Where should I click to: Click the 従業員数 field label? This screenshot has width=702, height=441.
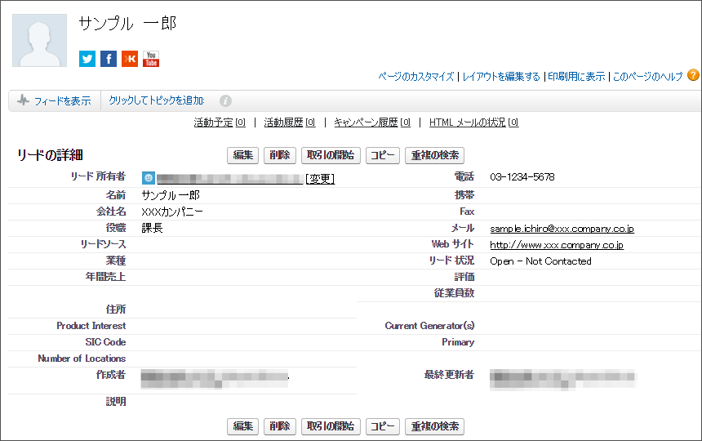[x=454, y=293]
